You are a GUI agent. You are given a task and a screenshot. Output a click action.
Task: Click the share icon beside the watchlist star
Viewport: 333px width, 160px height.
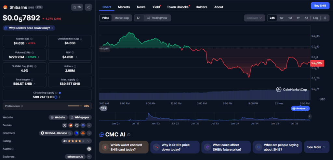(x=88, y=7)
